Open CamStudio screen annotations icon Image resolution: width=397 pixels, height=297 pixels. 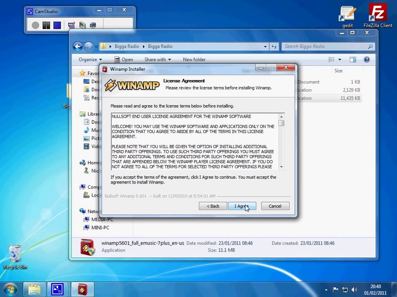coord(72,25)
